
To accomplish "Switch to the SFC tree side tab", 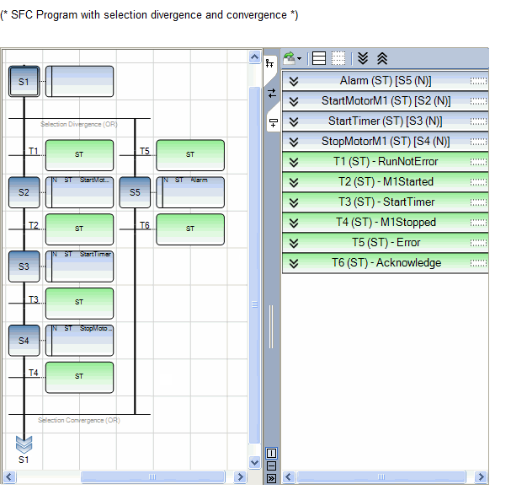I will click(270, 63).
